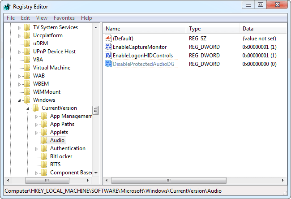This screenshot has width=291, height=199.
Task: Expand the UPnP Device Host key
Action: (x=19, y=52)
